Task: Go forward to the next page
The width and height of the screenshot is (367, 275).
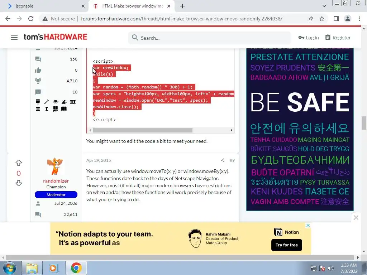Action: coord(19,19)
